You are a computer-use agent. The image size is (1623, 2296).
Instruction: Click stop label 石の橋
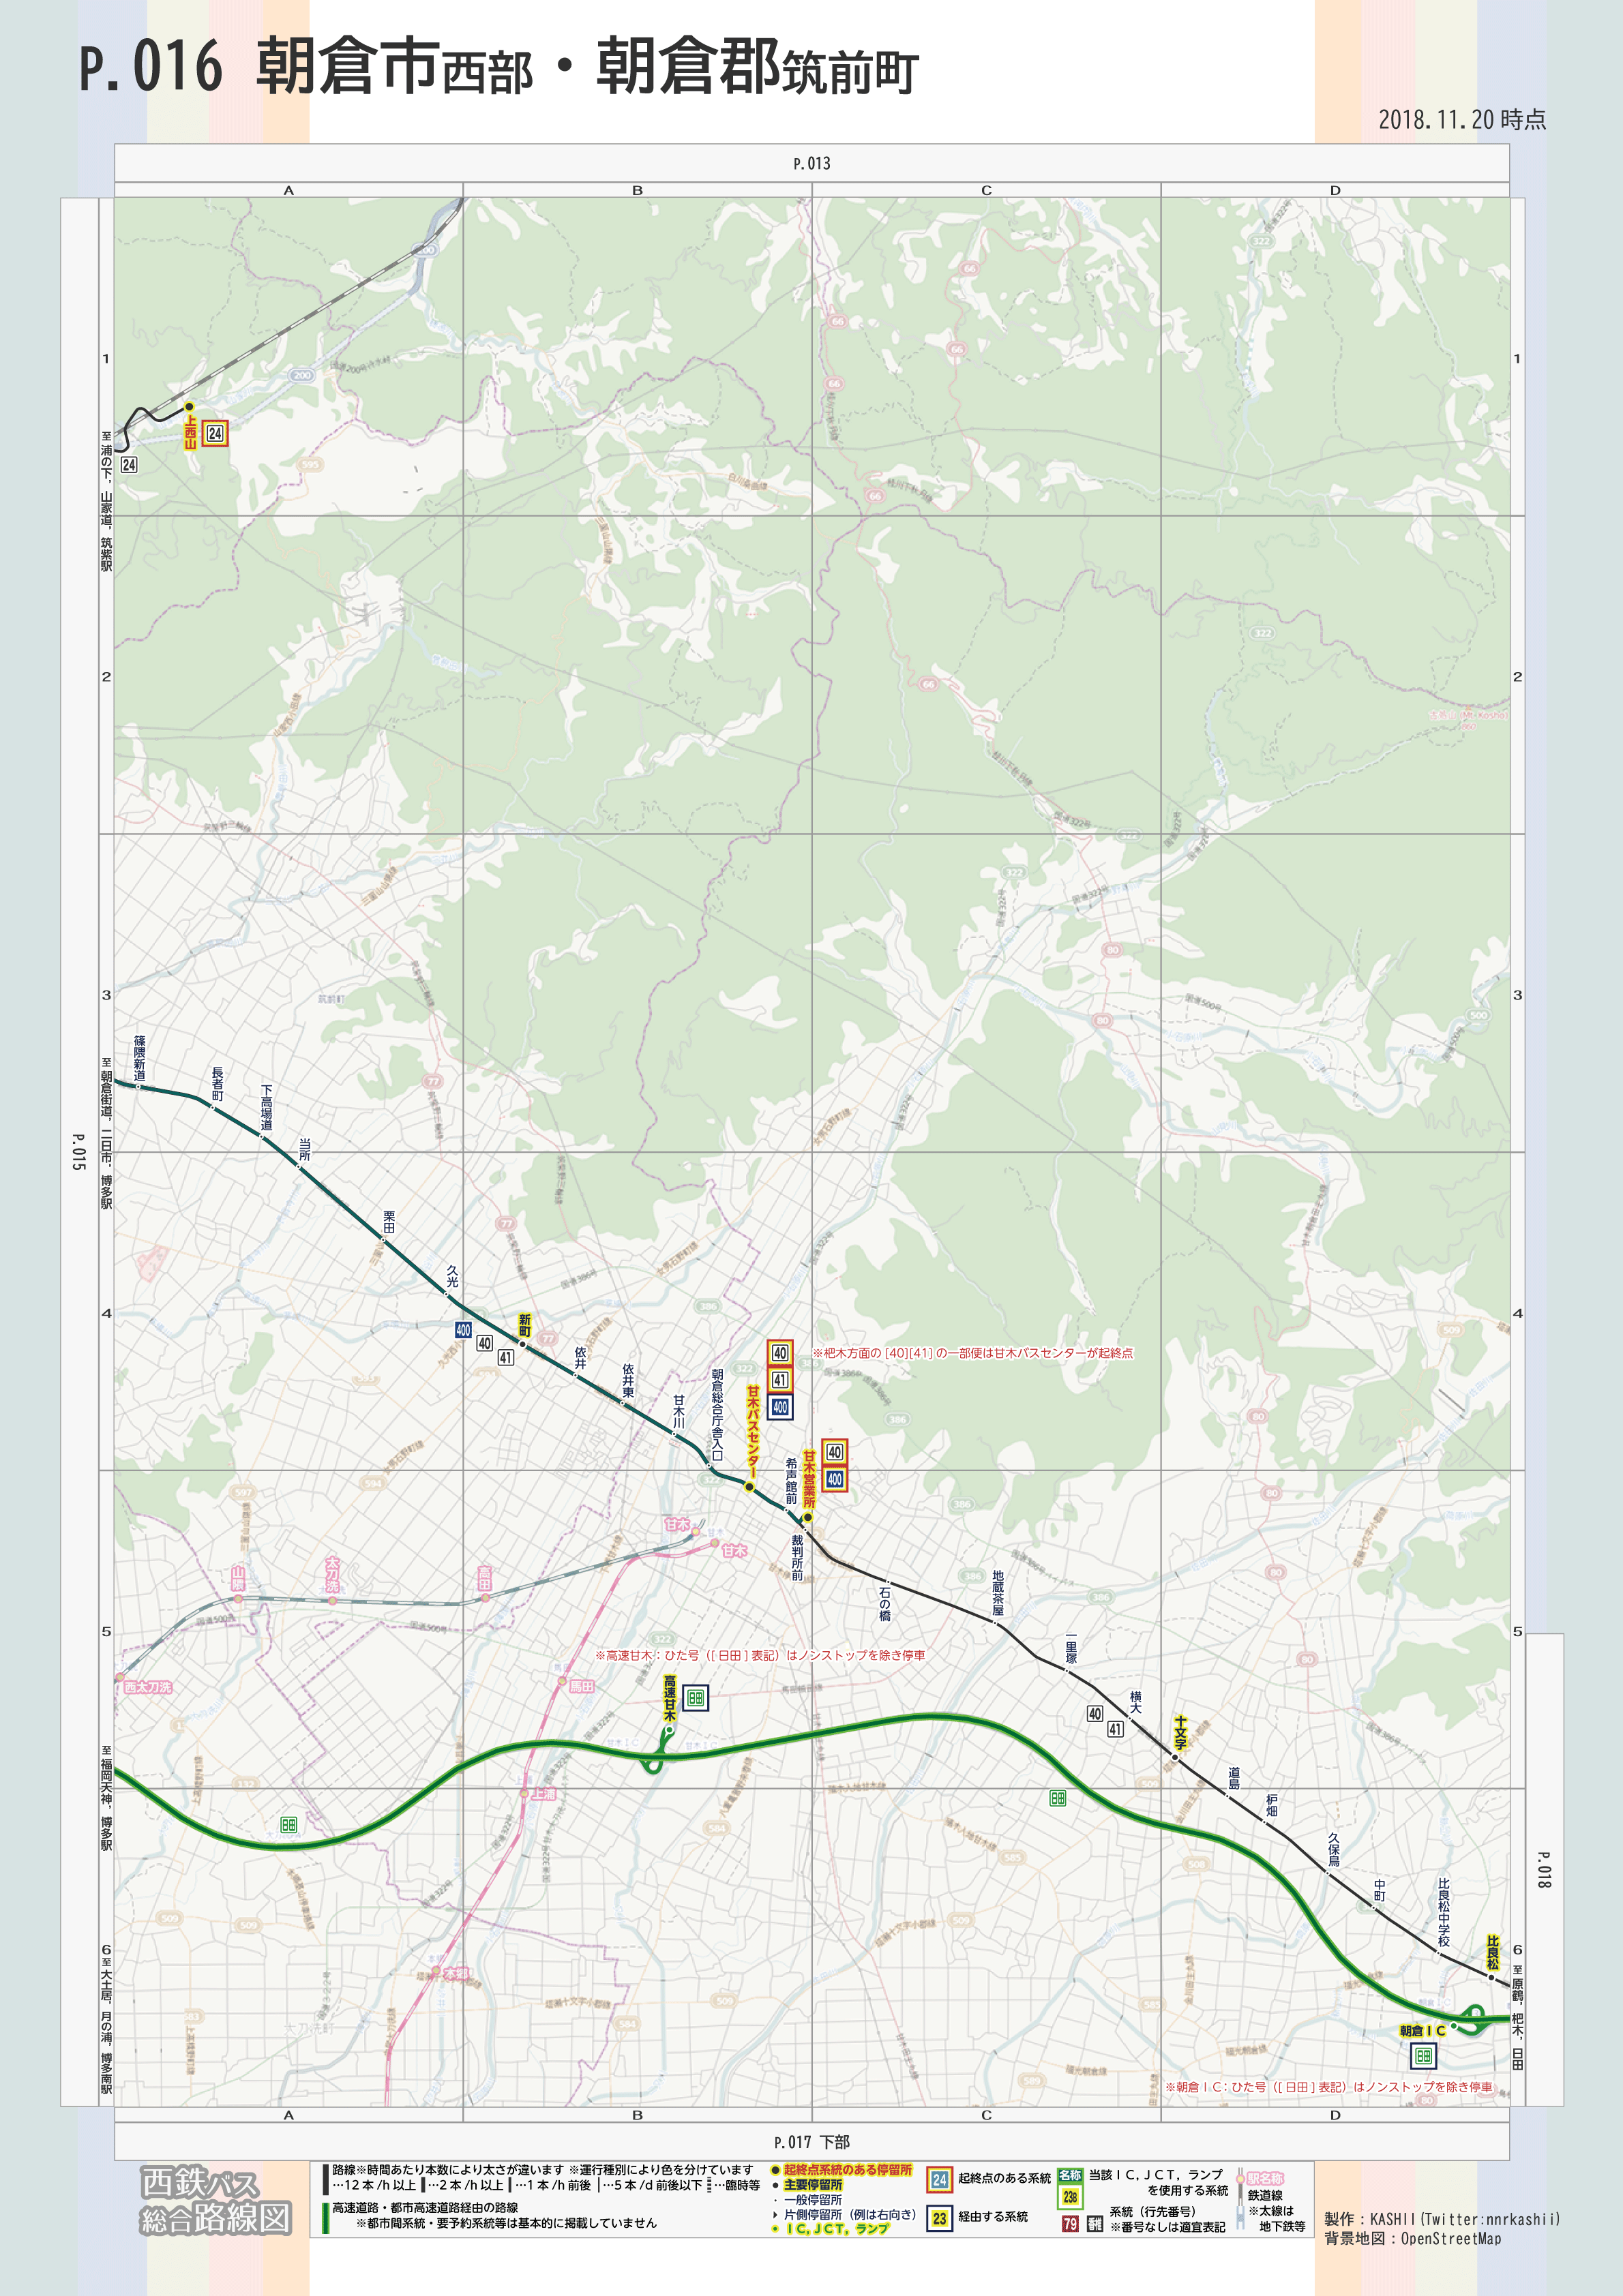[x=884, y=1603]
